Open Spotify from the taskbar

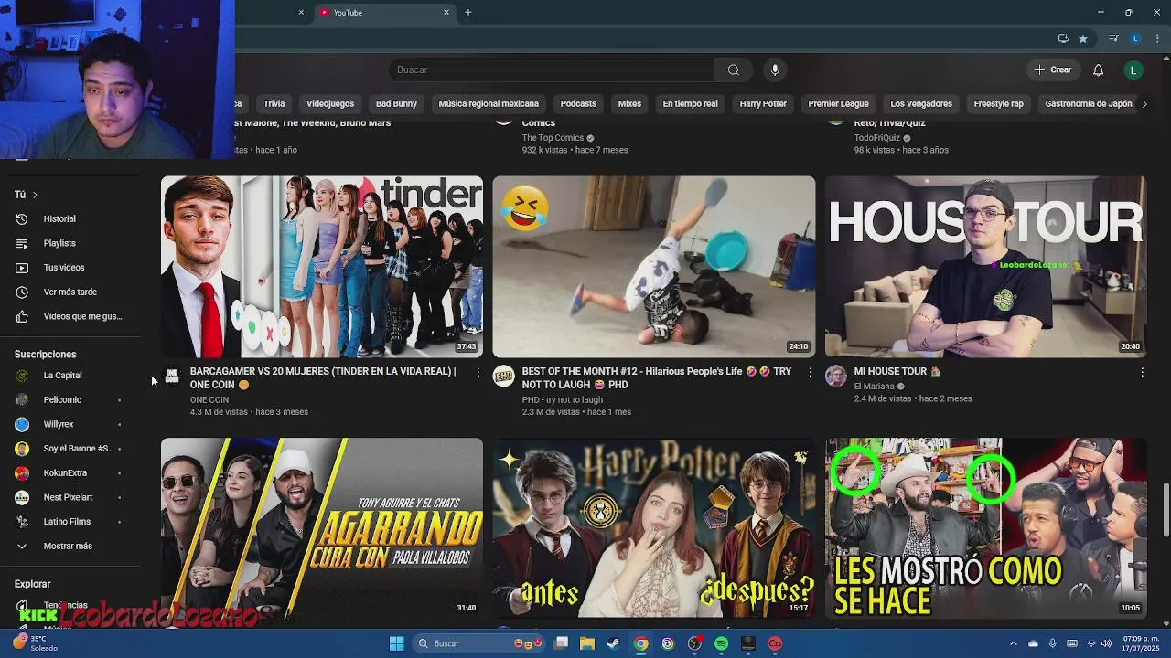[x=721, y=644]
